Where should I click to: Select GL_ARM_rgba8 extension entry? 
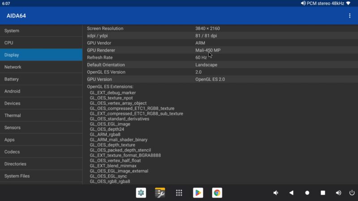point(105,134)
